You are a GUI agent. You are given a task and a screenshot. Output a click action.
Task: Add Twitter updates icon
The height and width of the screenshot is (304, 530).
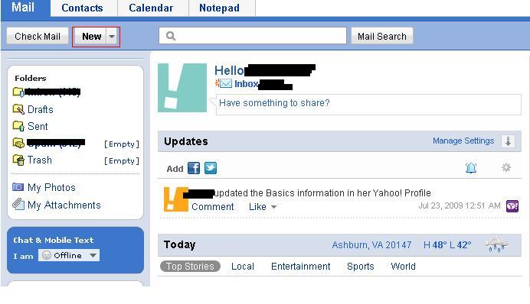211,168
